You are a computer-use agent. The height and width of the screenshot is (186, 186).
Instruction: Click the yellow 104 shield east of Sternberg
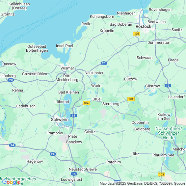(131, 99)
